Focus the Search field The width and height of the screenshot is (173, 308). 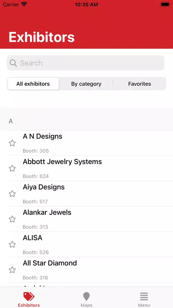pyautogui.click(x=86, y=63)
